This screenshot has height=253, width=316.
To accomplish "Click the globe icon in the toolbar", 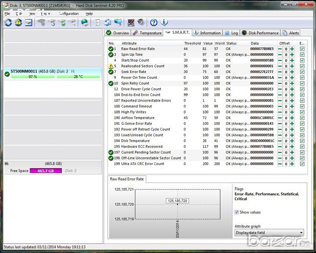I will 85,23.
